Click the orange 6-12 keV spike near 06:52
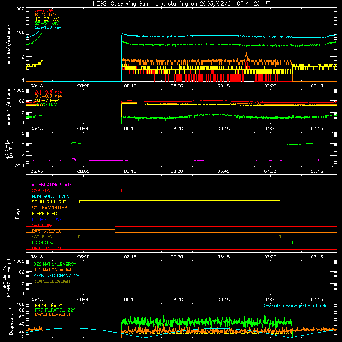Image resolution: width=342 pixels, height=342 pixels. click(x=246, y=56)
